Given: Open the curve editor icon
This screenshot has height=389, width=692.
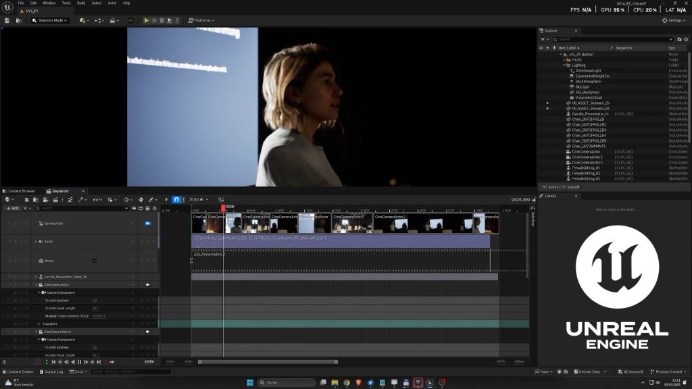Looking at the screenshot, I should click(x=221, y=200).
